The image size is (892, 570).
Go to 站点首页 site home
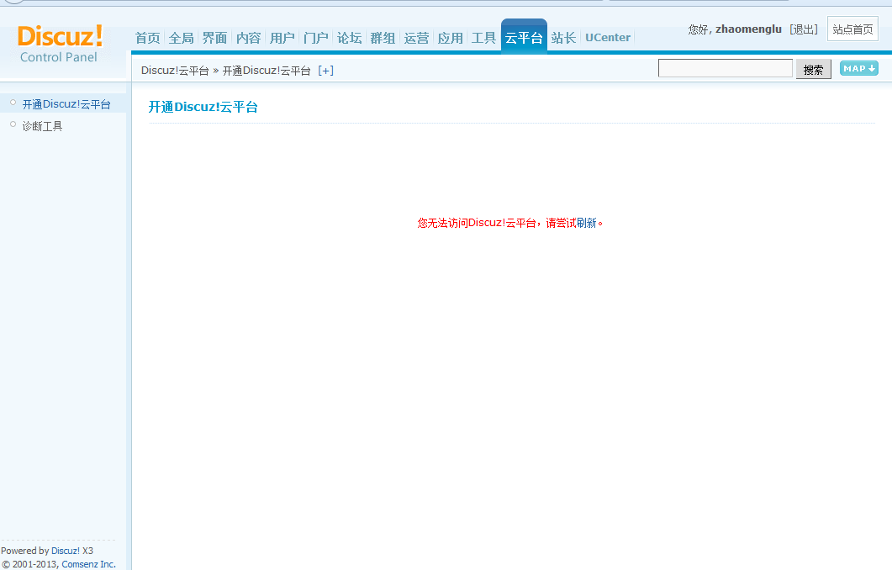point(852,29)
